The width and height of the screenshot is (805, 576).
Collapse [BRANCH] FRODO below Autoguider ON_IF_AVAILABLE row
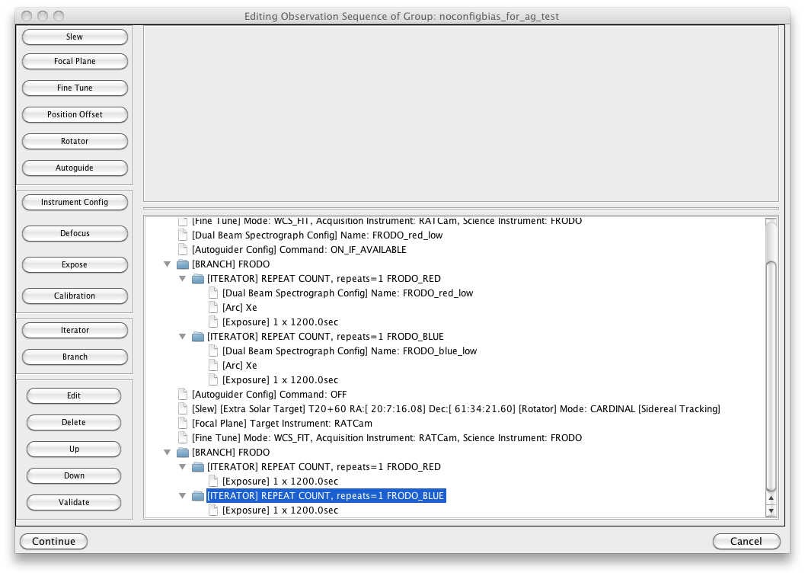167,264
